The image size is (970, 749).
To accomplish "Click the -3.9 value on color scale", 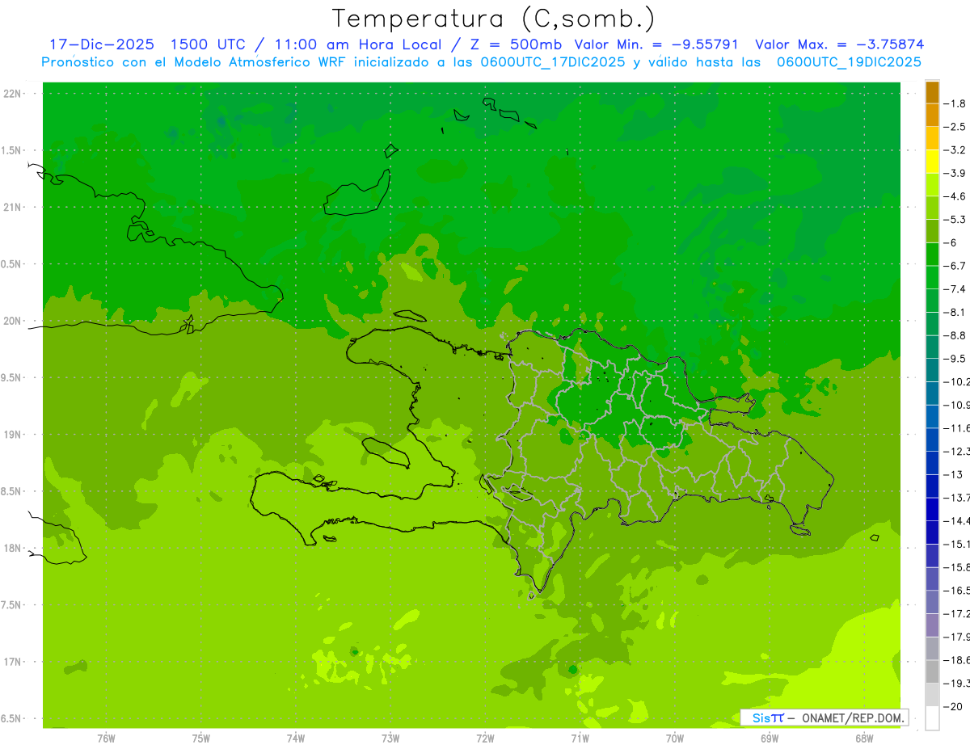I will click(955, 173).
